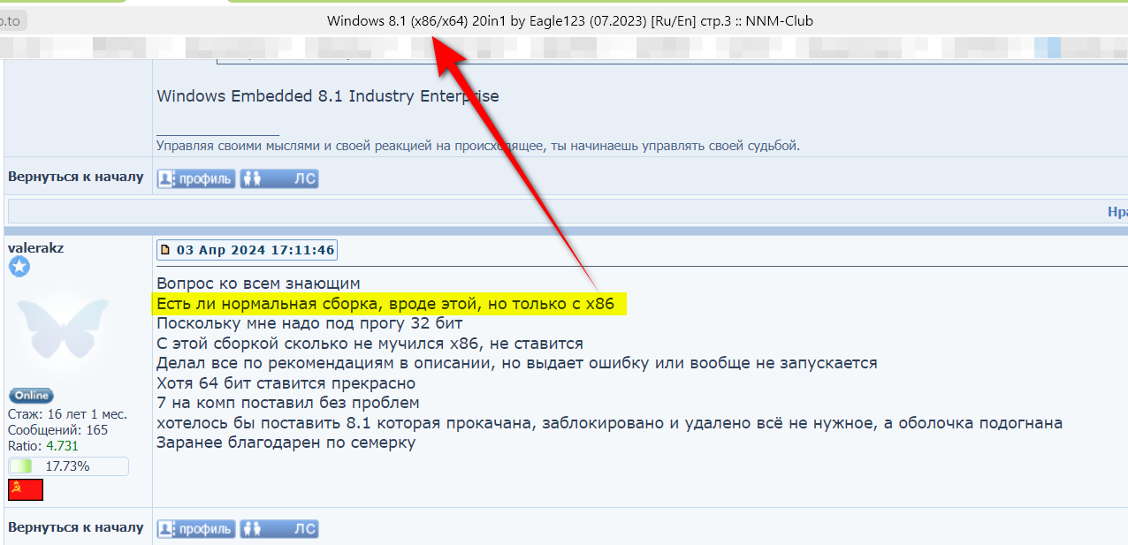Open профиль button in upper post
1128x545 pixels.
[196, 178]
